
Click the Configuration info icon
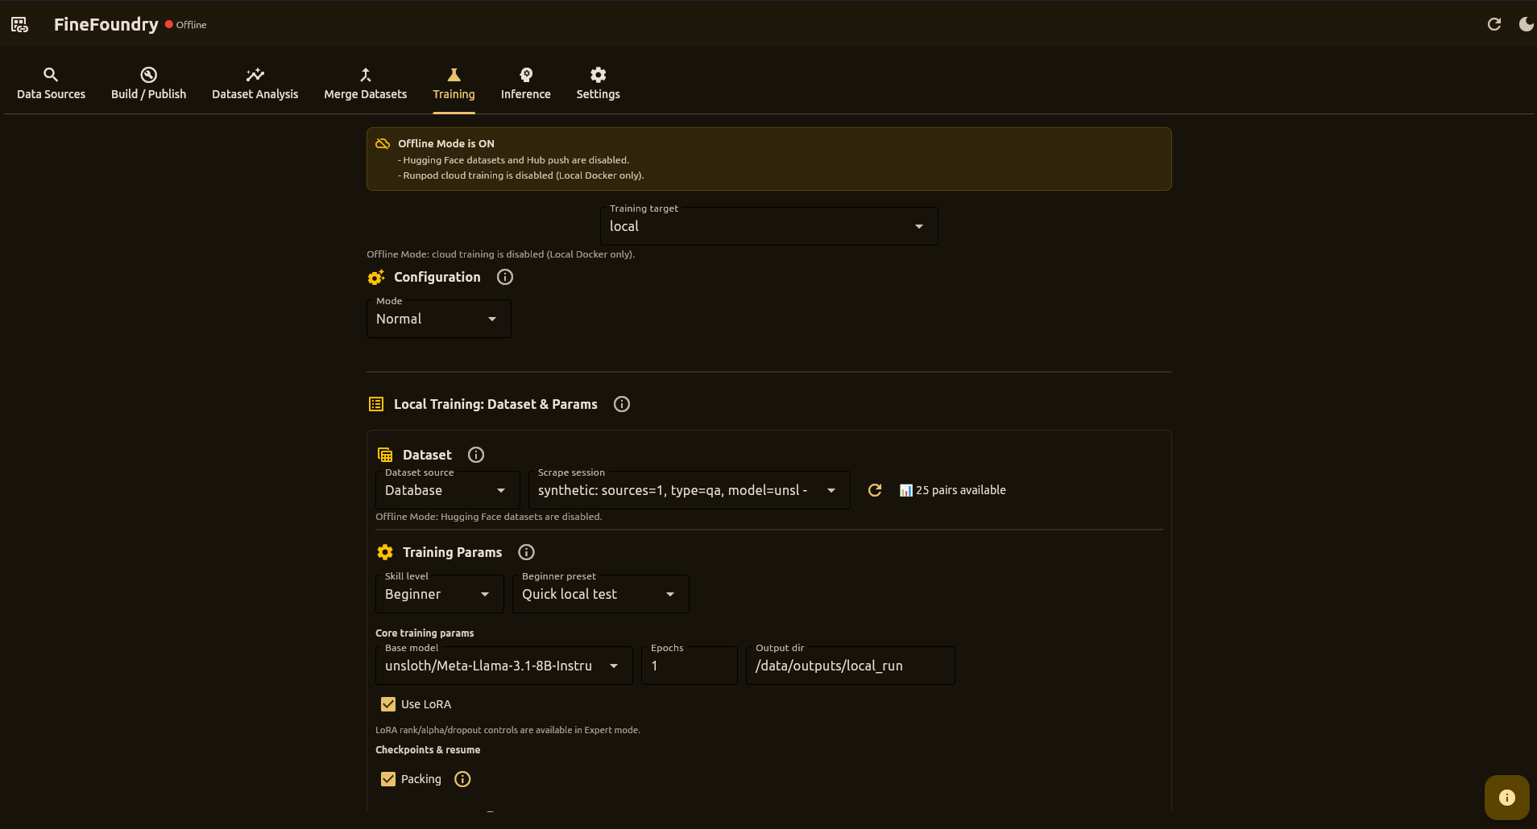coord(504,277)
